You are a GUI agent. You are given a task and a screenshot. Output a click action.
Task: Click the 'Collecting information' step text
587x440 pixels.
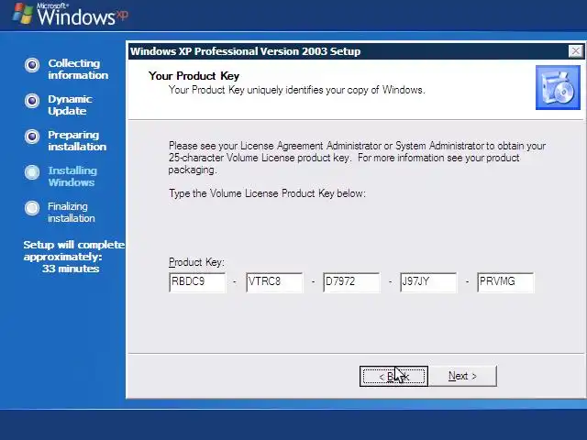(x=78, y=70)
